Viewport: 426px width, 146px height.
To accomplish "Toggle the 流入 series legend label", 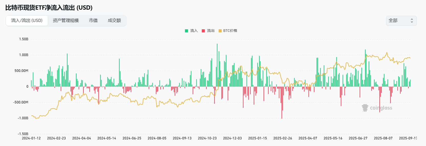I will tap(194, 31).
